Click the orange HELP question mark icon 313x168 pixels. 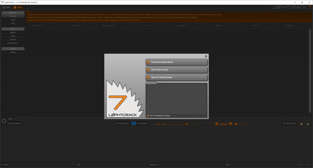15,7
